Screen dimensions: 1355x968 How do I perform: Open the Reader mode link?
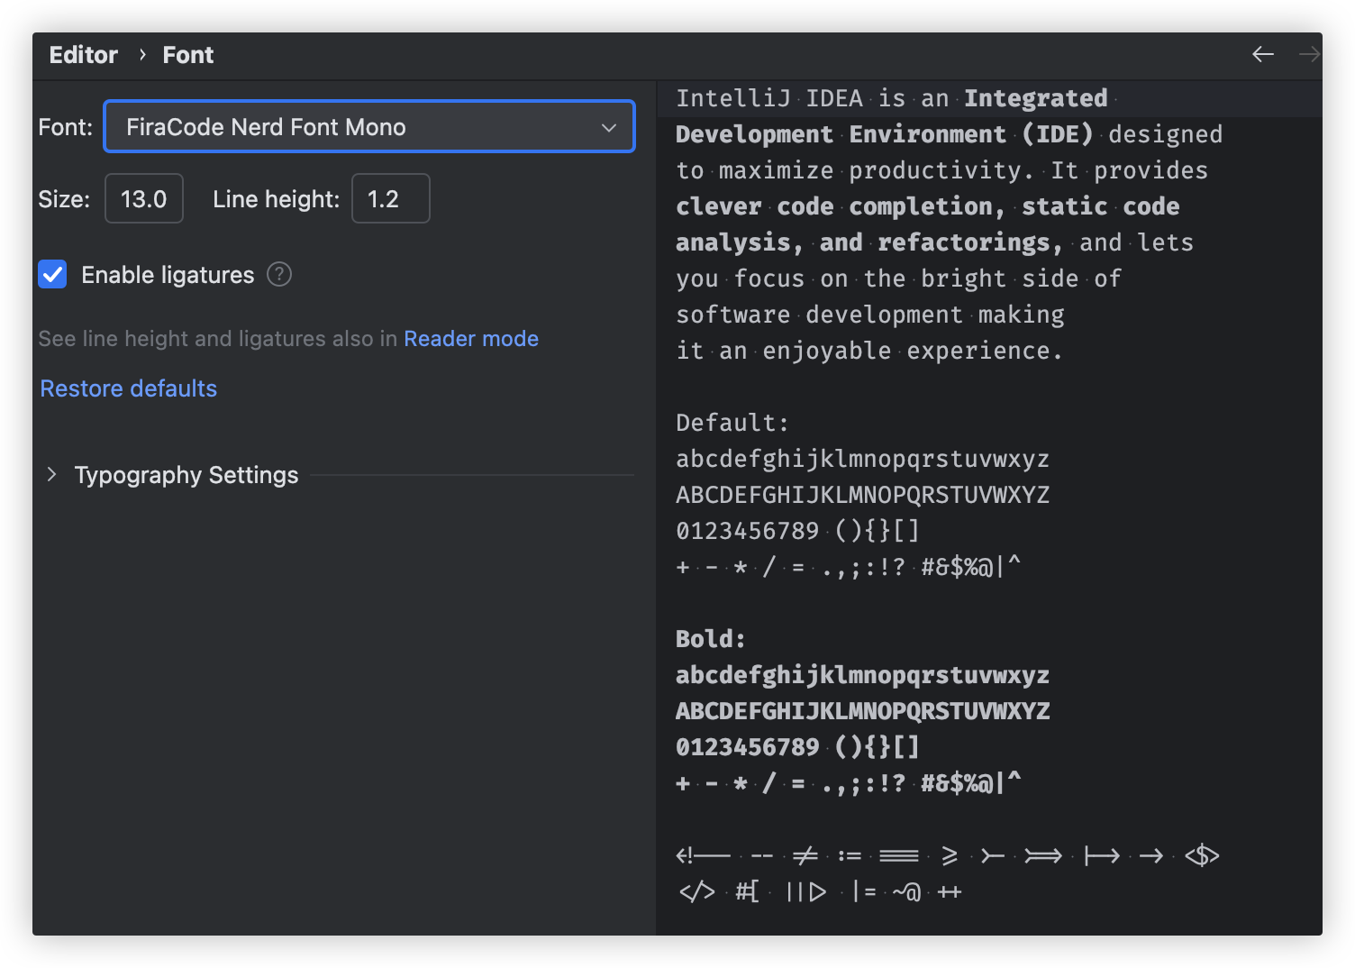[x=471, y=338]
